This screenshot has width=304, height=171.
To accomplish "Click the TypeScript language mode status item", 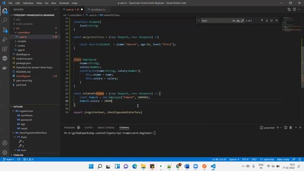I will [267, 160].
